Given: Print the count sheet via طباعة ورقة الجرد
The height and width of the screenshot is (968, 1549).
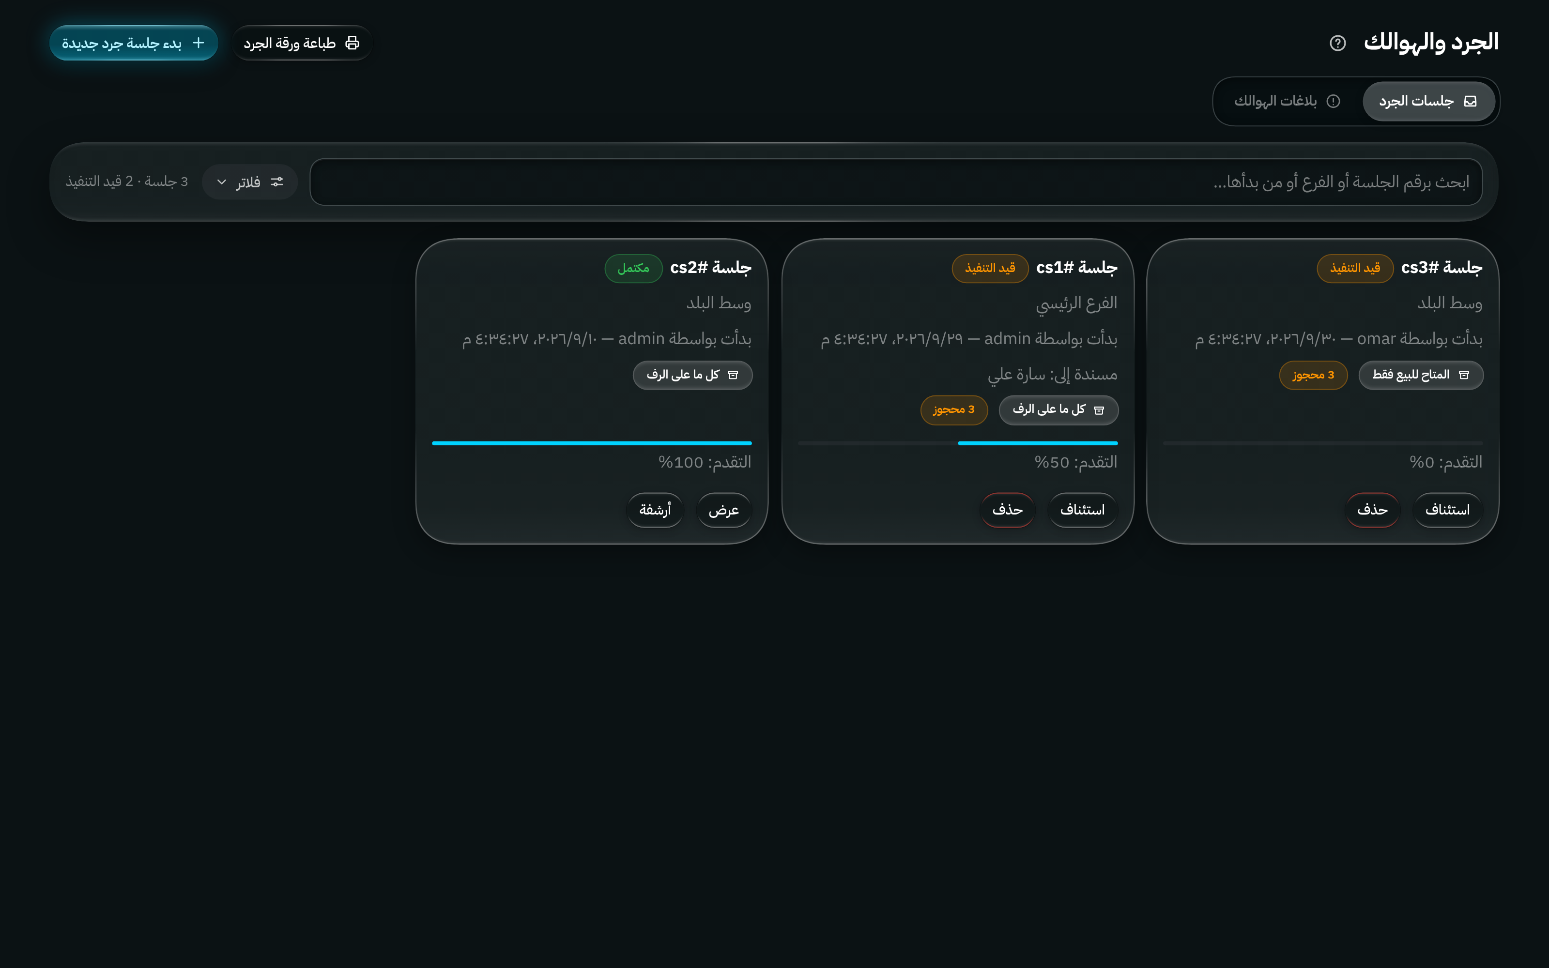Looking at the screenshot, I should (302, 43).
